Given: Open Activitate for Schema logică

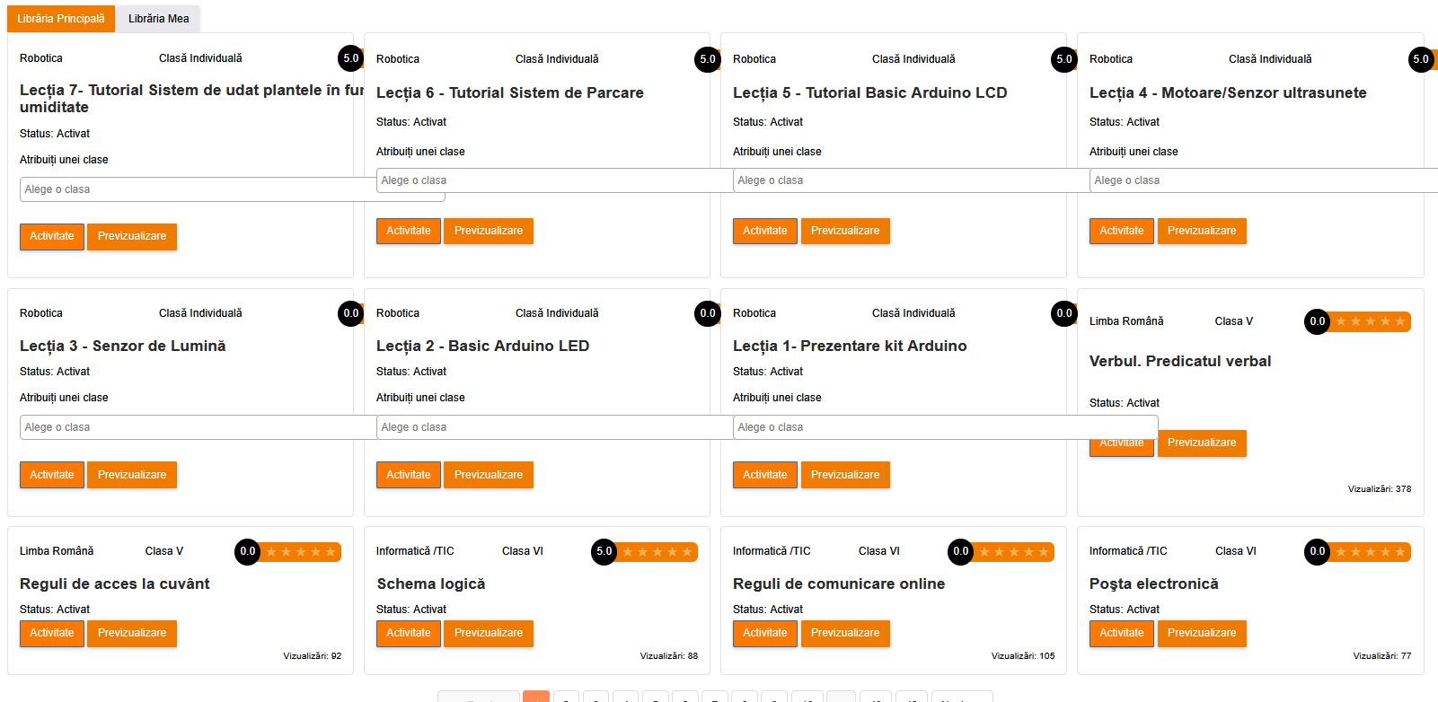Looking at the screenshot, I should [x=408, y=633].
